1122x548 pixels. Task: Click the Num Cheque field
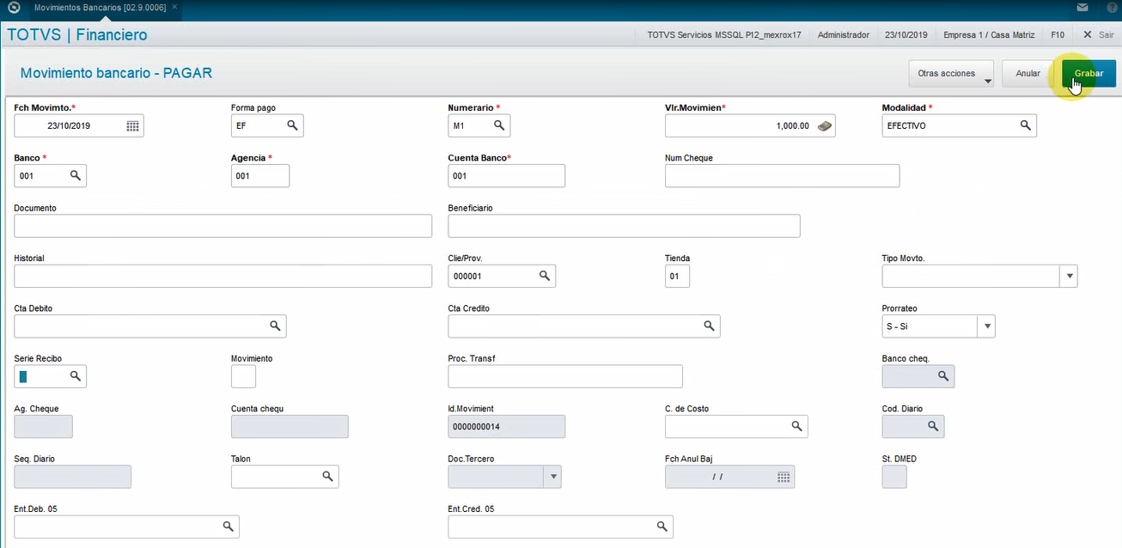click(x=783, y=175)
